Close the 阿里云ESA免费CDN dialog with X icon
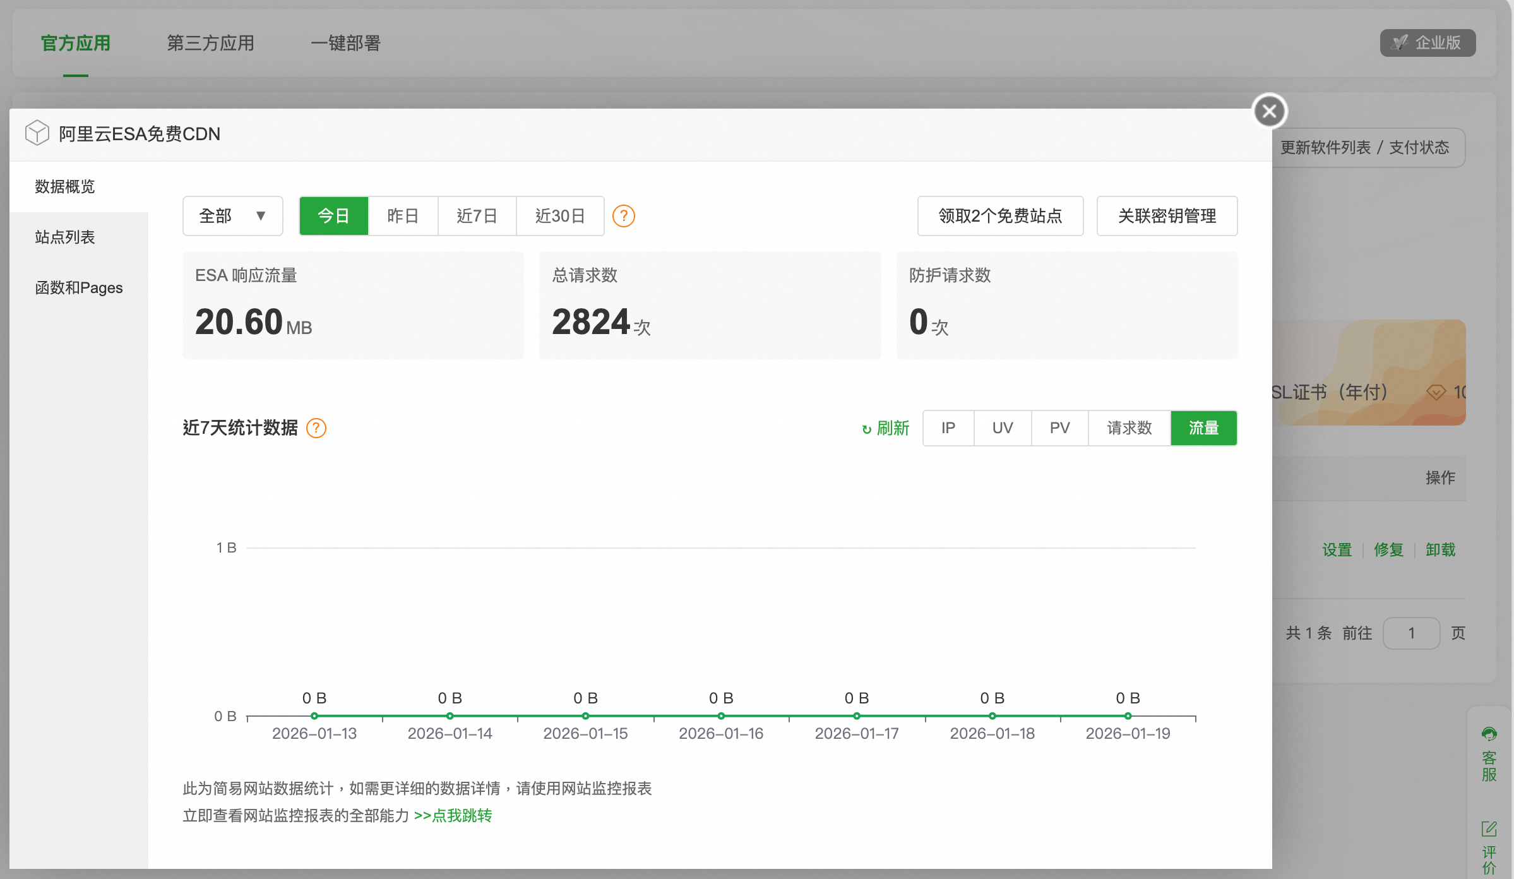Image resolution: width=1514 pixels, height=879 pixels. tap(1270, 112)
